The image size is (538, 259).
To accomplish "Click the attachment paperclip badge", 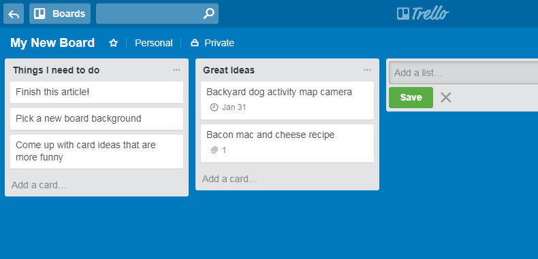I will pos(218,150).
